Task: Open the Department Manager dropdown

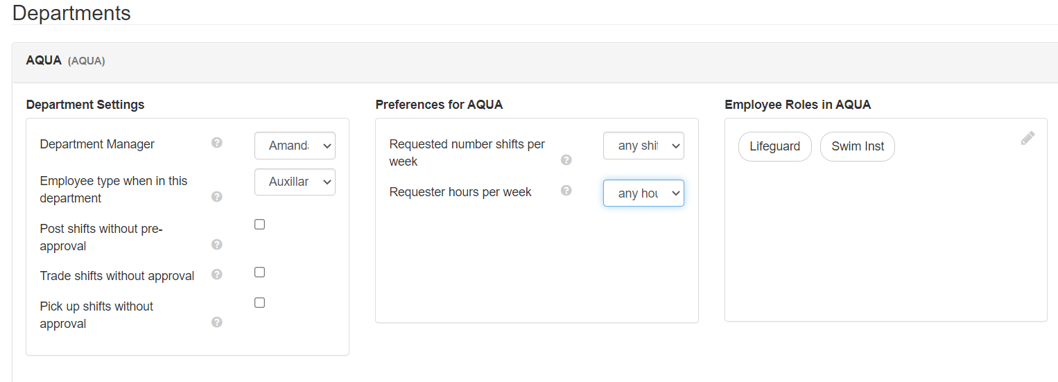Action: pos(295,146)
